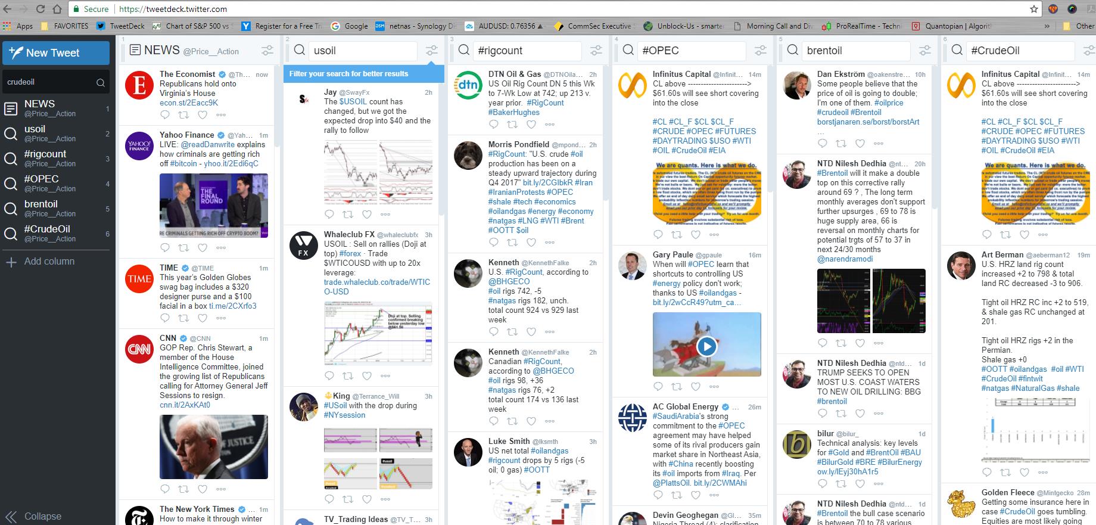Open The Economist profile avatar
The height and width of the screenshot is (525, 1096).
pos(139,86)
